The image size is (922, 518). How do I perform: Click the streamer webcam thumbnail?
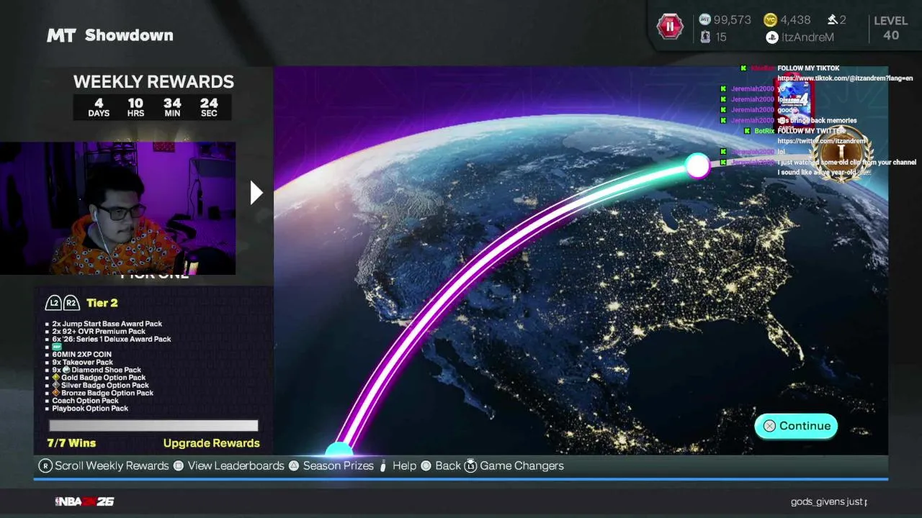click(118, 209)
